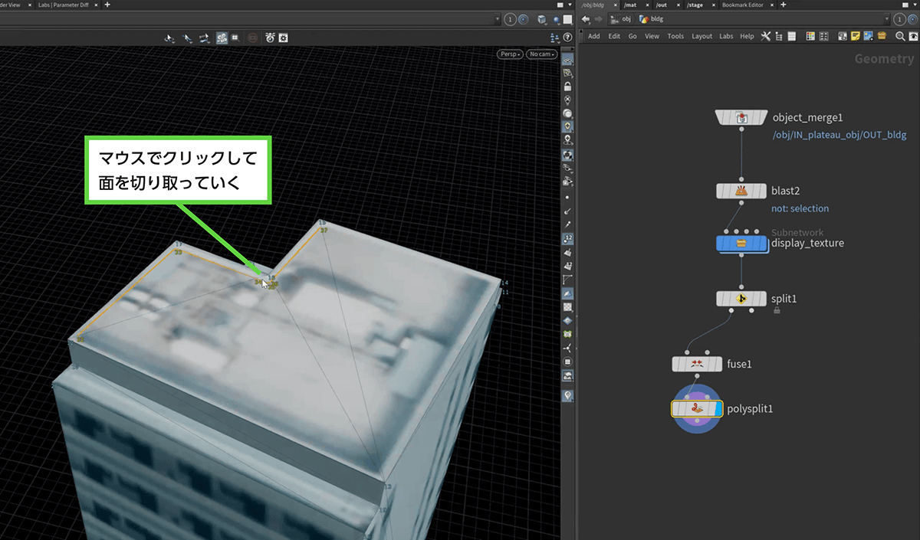Screen dimensions: 920x540
Task: Open the No cam camera dropdown
Action: pyautogui.click(x=541, y=54)
